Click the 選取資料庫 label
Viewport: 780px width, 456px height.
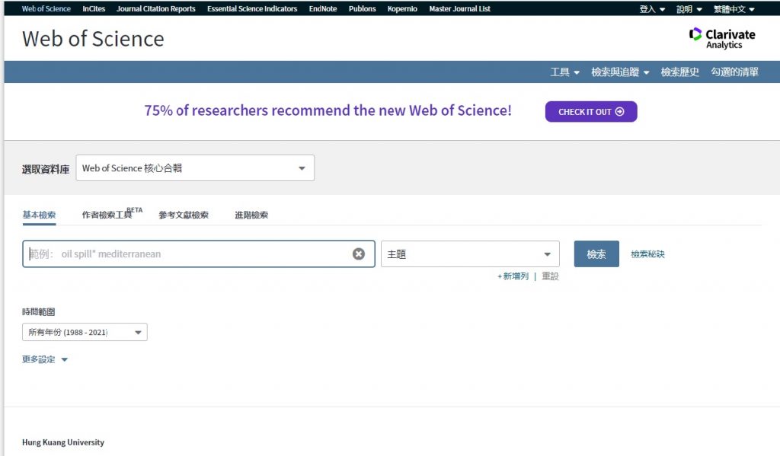pyautogui.click(x=45, y=170)
